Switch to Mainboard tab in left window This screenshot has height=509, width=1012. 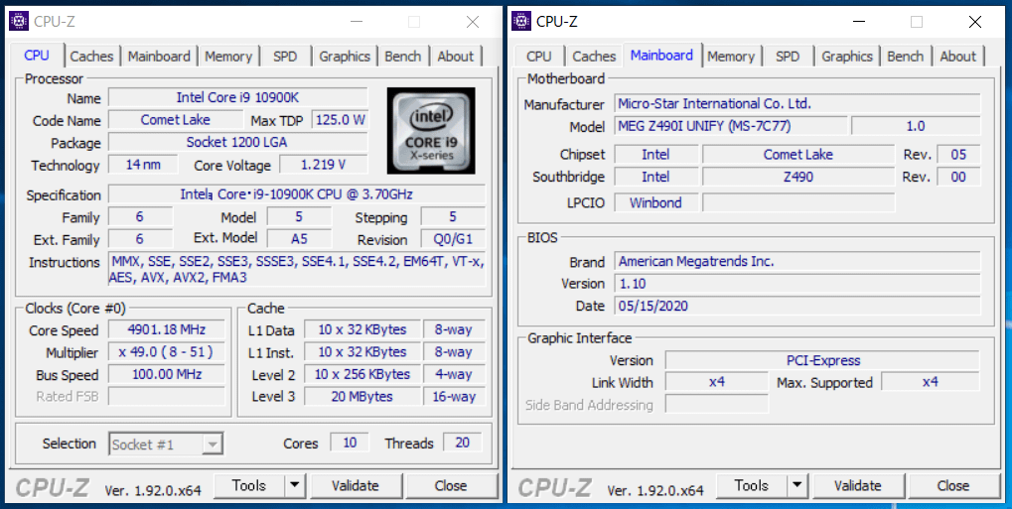[x=159, y=57]
